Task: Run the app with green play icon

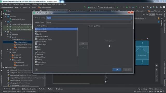Action: (117, 7)
